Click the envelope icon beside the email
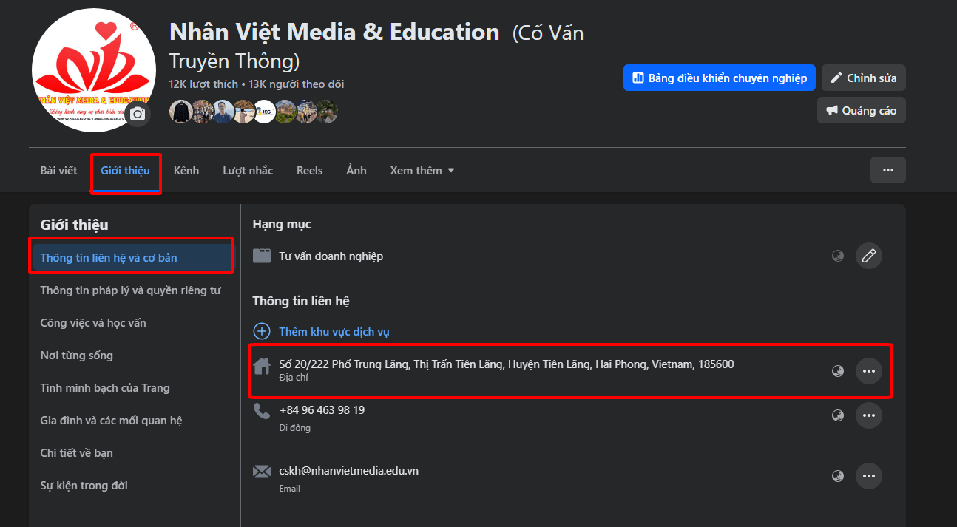The width and height of the screenshot is (957, 527). [262, 472]
